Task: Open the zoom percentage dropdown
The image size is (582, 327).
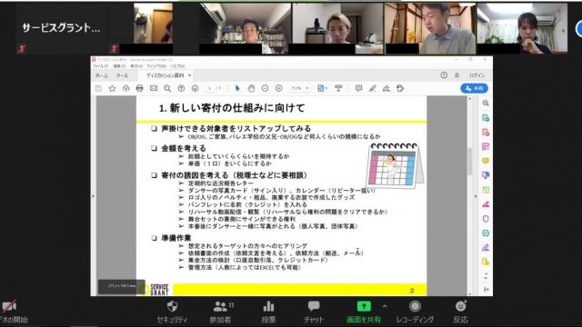Action: pyautogui.click(x=300, y=88)
